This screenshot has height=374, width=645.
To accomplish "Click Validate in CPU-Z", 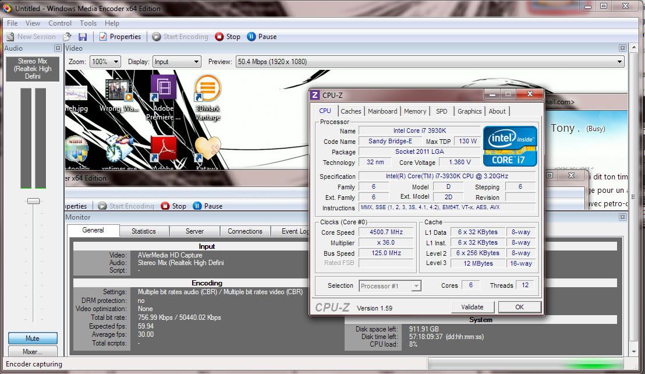I will point(472,307).
